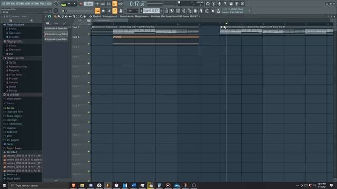Show audio clips in the picker panel
The height and width of the screenshot is (189, 337).
[x=56, y=23]
